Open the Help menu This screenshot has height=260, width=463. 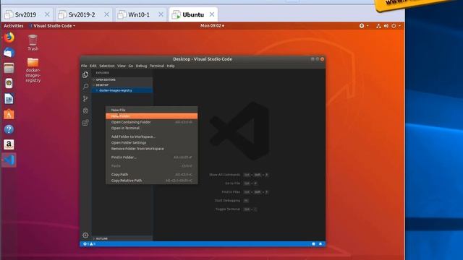click(x=171, y=66)
